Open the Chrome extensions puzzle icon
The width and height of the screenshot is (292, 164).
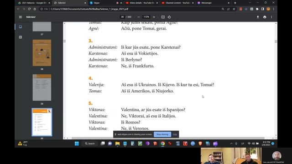pyautogui.click(x=257, y=9)
